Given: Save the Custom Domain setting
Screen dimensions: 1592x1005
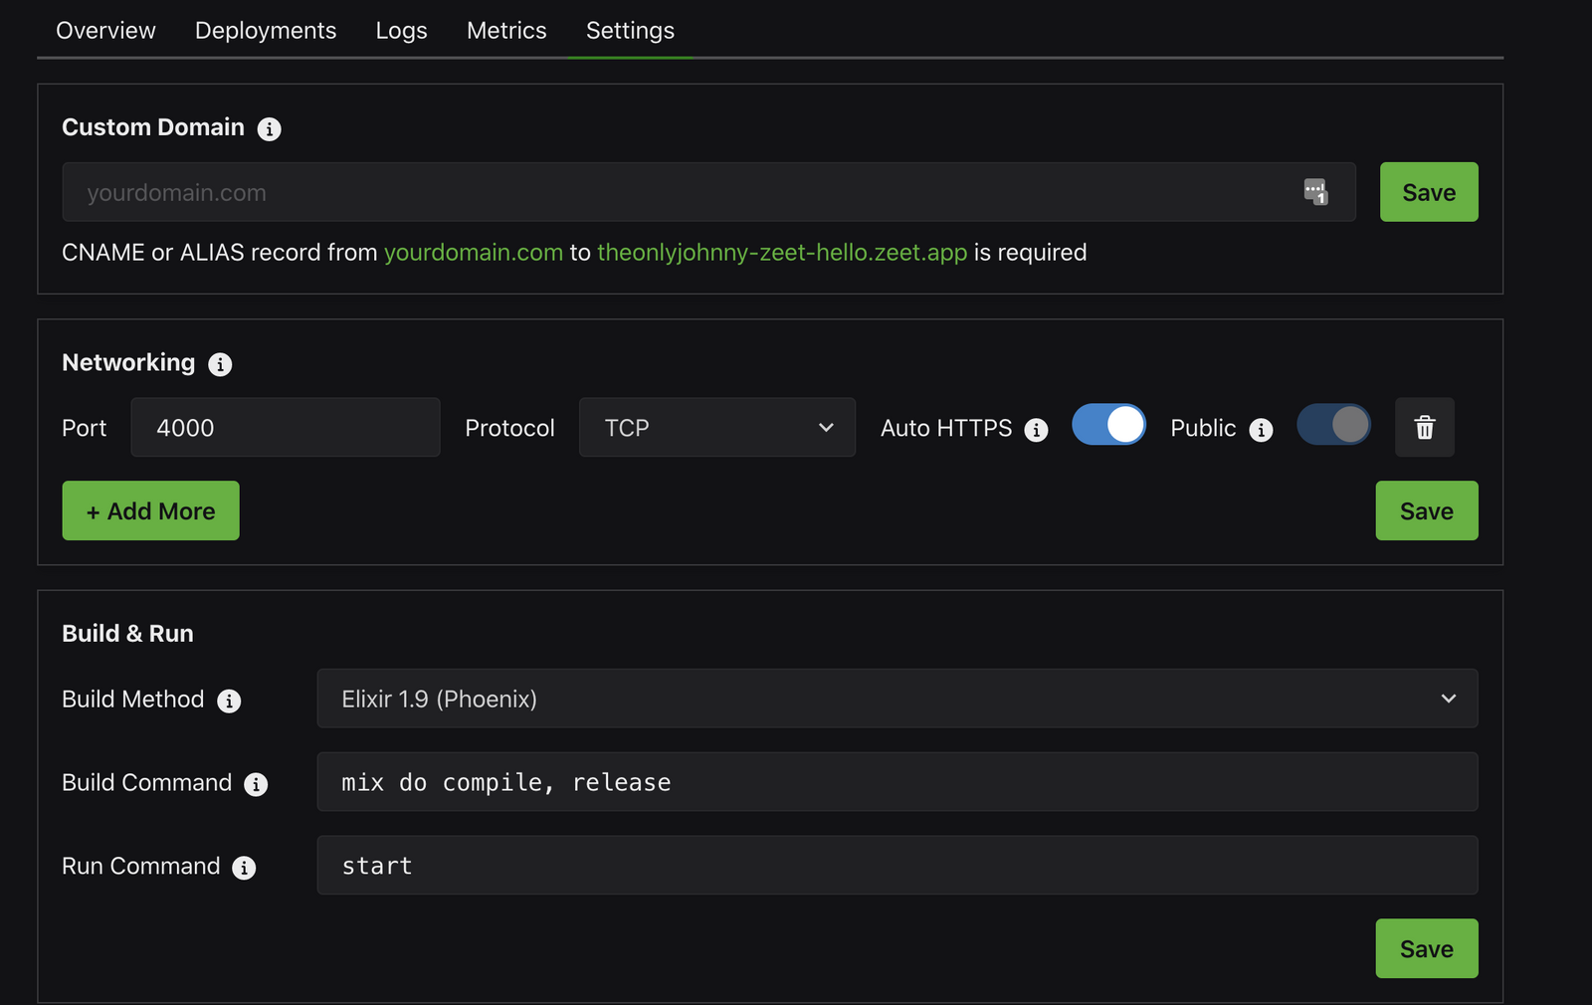Looking at the screenshot, I should tap(1428, 192).
